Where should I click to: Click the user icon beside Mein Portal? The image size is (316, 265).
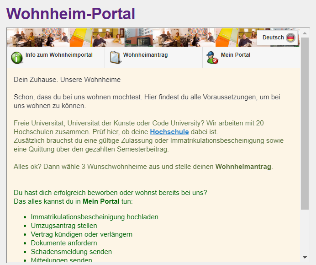[x=212, y=58]
